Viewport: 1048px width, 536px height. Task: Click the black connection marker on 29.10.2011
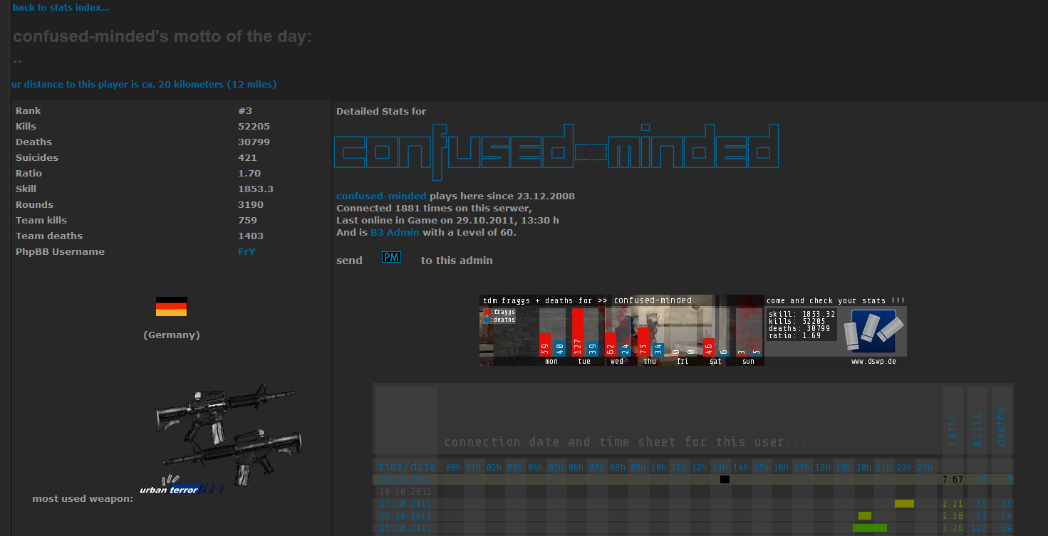[725, 480]
